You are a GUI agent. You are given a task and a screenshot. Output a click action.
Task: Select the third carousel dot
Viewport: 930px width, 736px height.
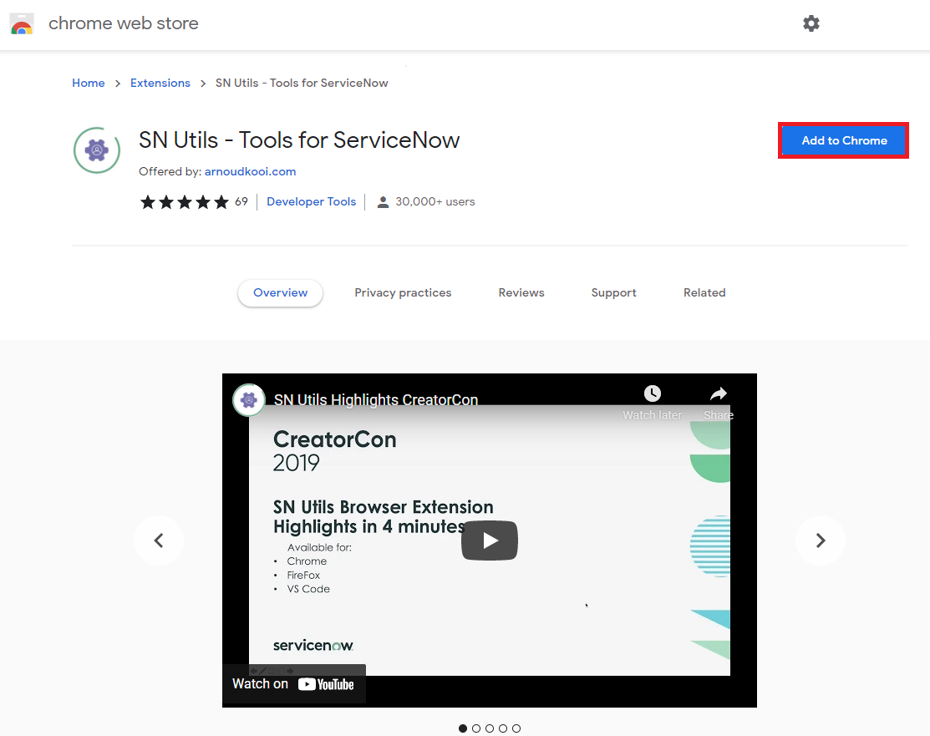pos(490,728)
